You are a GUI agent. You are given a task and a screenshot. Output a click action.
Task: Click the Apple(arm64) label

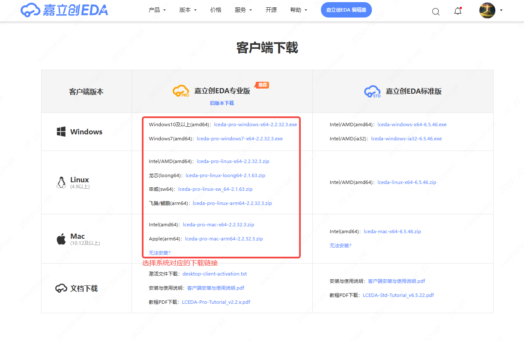pyautogui.click(x=165, y=239)
